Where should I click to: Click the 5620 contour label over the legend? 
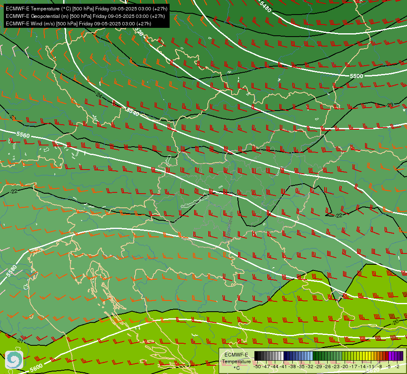pos(373,370)
